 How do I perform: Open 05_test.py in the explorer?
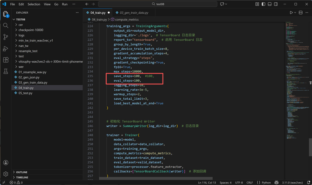[25, 93]
